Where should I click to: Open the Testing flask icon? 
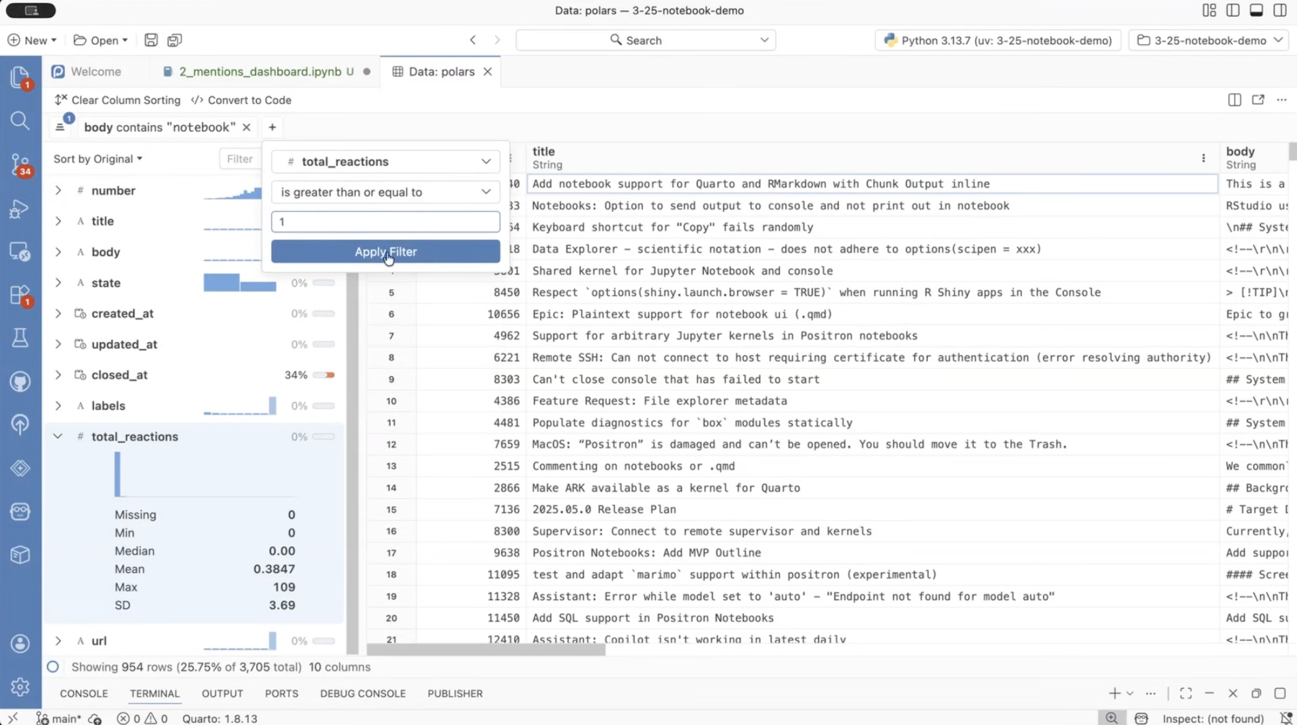click(20, 338)
